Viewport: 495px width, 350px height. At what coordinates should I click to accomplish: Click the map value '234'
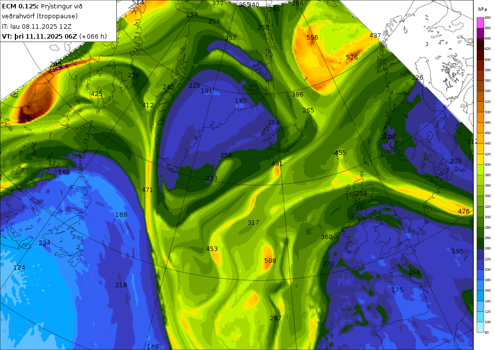click(45, 243)
